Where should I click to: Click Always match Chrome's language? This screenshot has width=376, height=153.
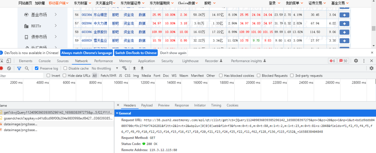[x=87, y=53]
